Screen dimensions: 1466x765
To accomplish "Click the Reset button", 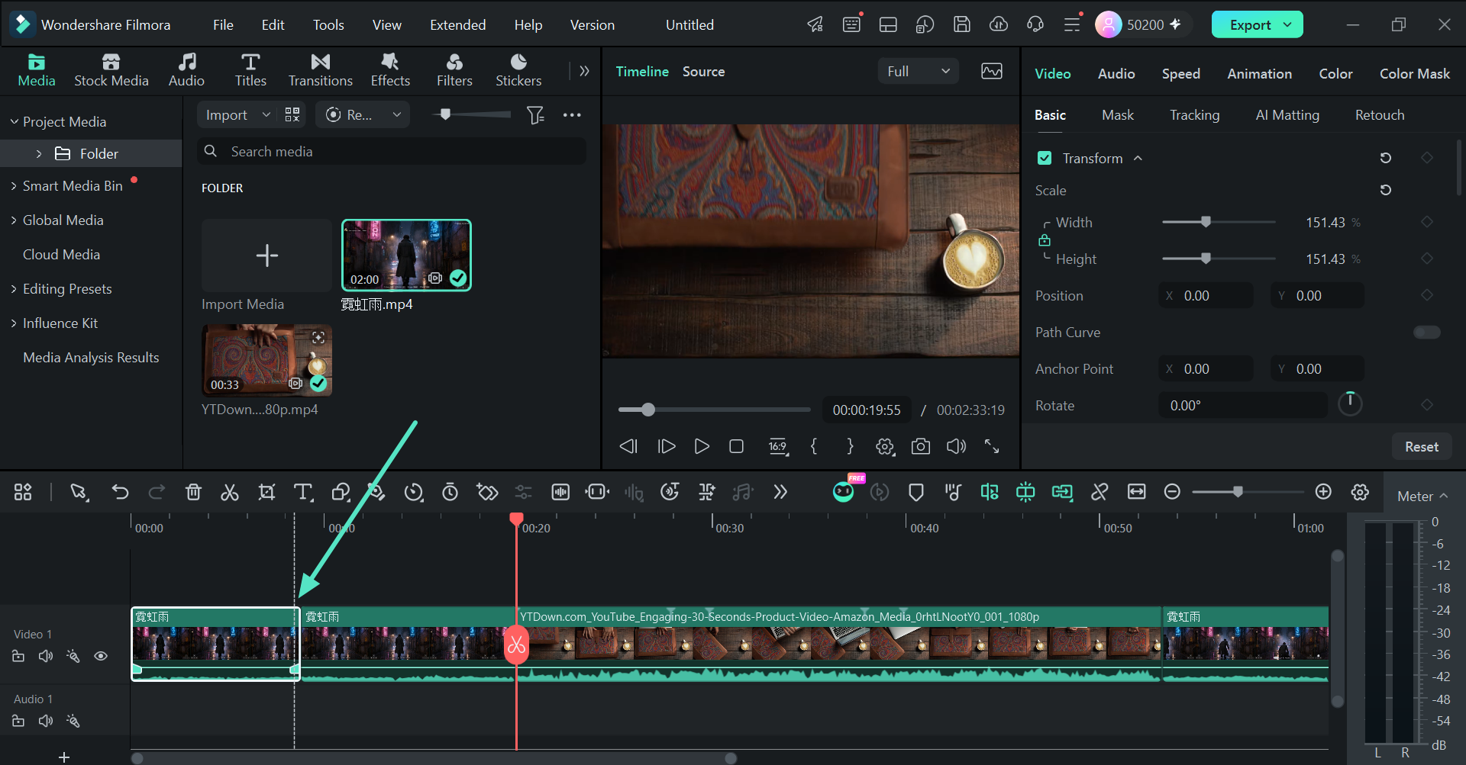I will tap(1421, 447).
